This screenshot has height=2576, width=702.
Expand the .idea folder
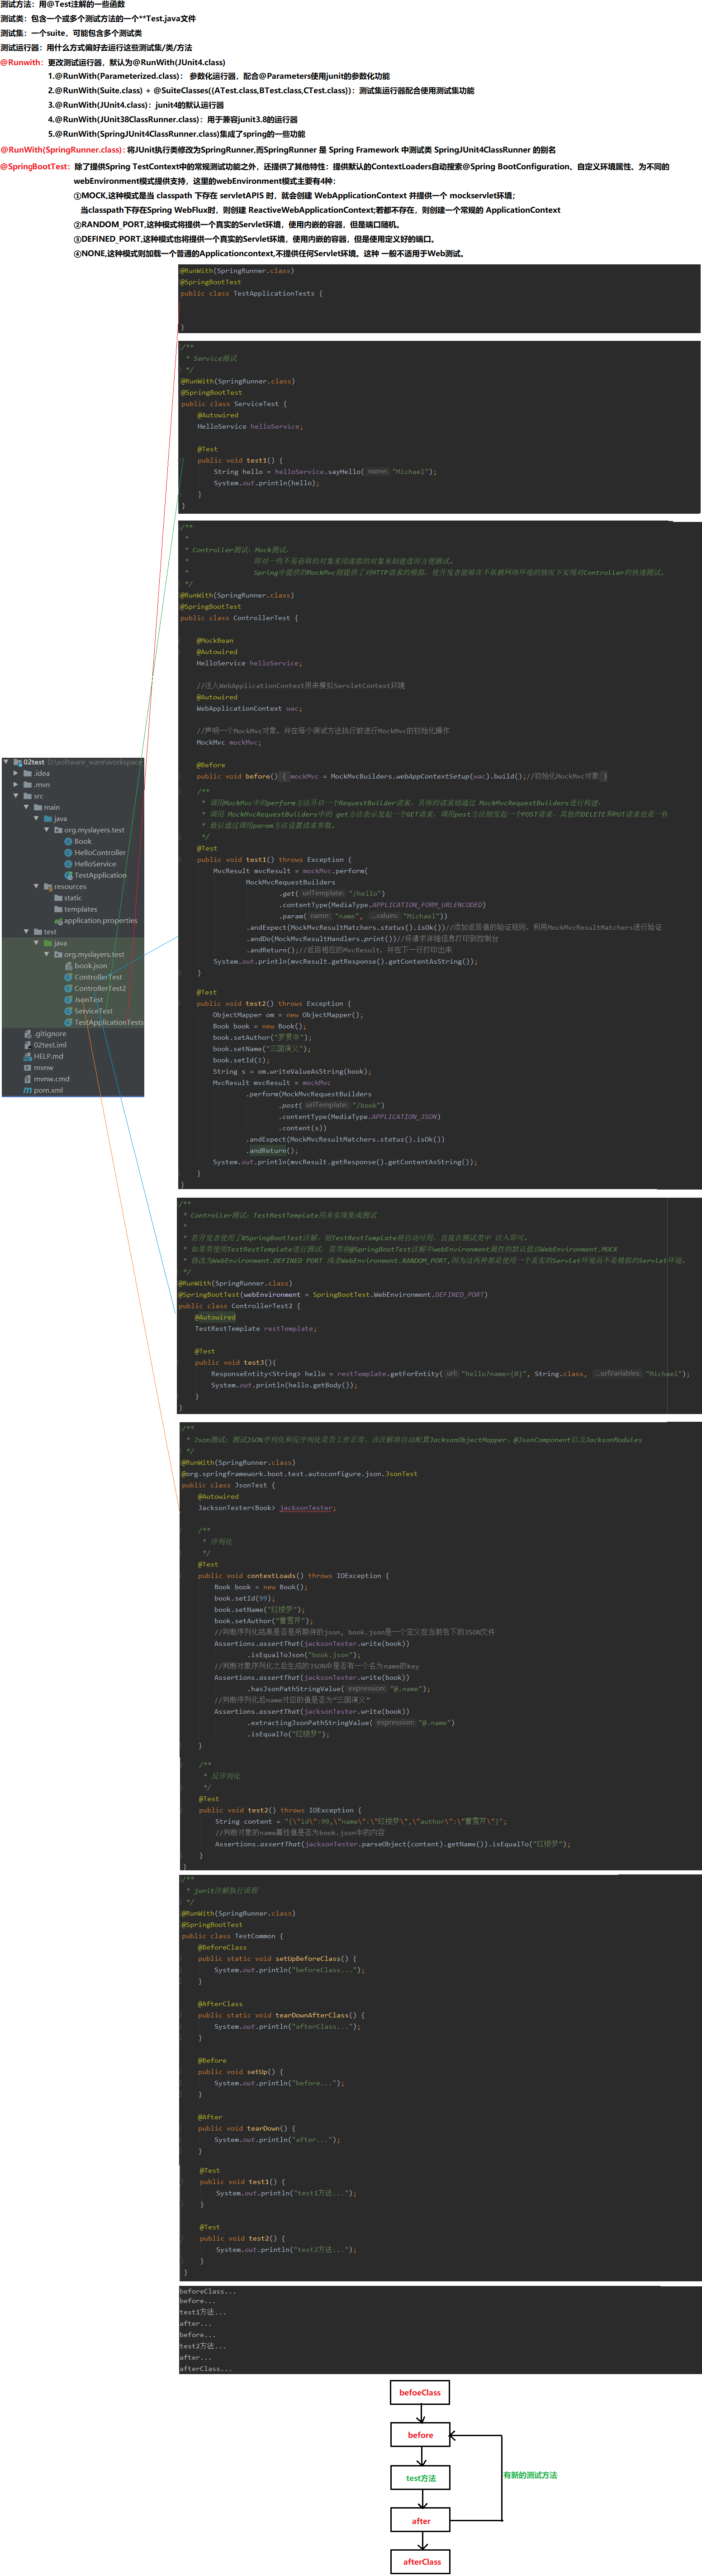coord(16,773)
